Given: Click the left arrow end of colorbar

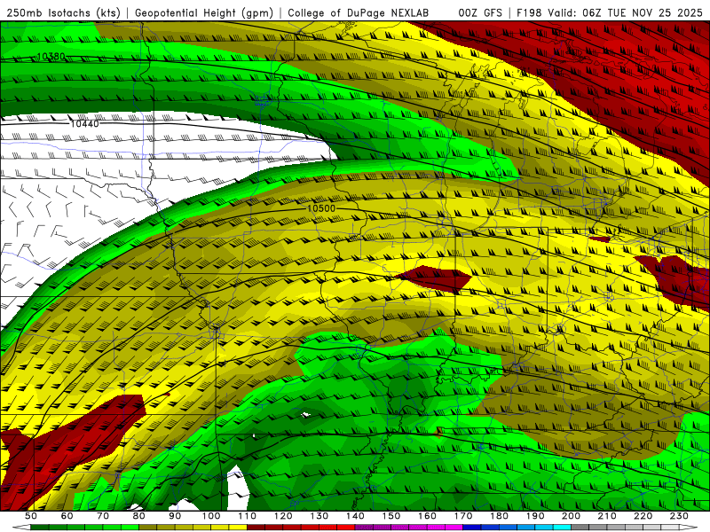Looking at the screenshot, I should click(21, 528).
